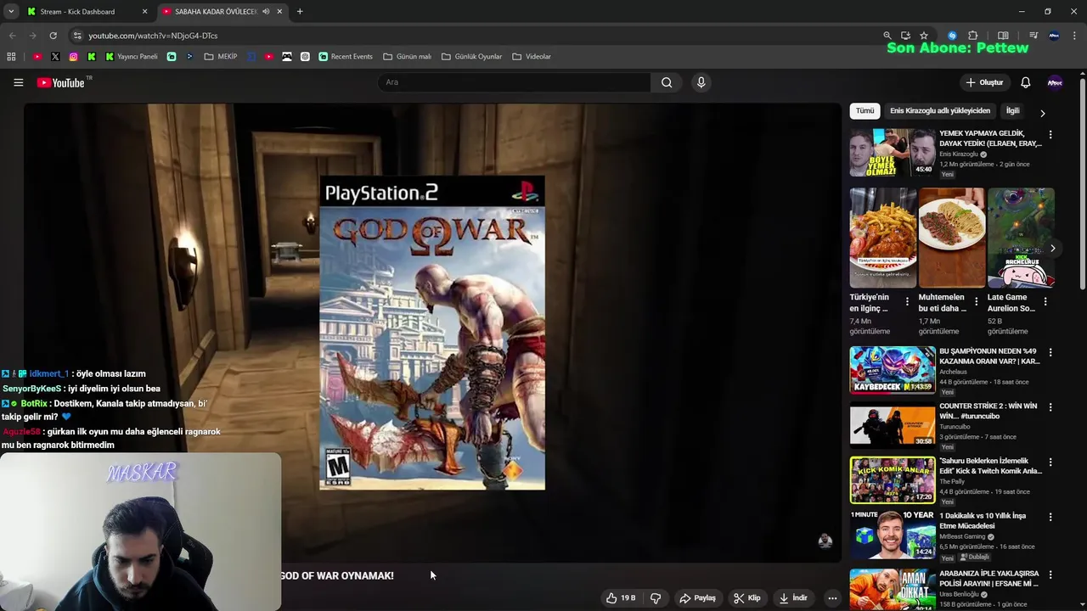This screenshot has height=611, width=1087.
Task: Expand the MEKİP bookmarks folder
Action: pos(221,57)
